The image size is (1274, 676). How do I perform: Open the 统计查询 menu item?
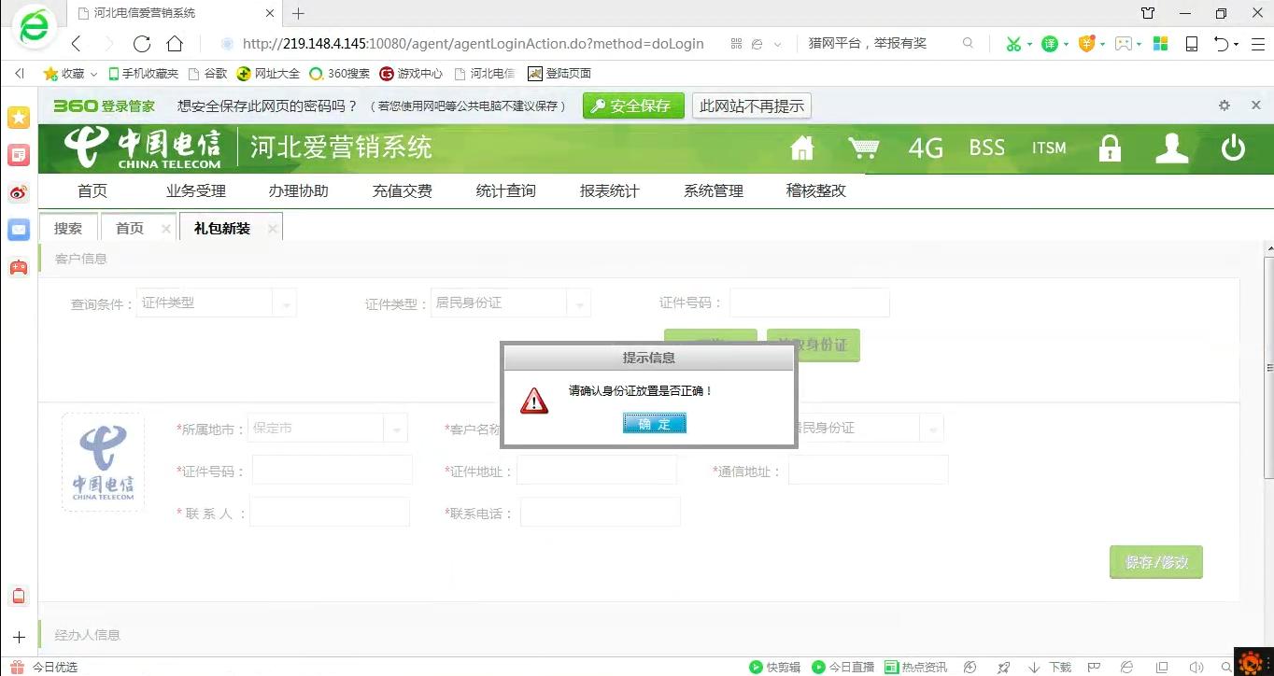pyautogui.click(x=504, y=190)
